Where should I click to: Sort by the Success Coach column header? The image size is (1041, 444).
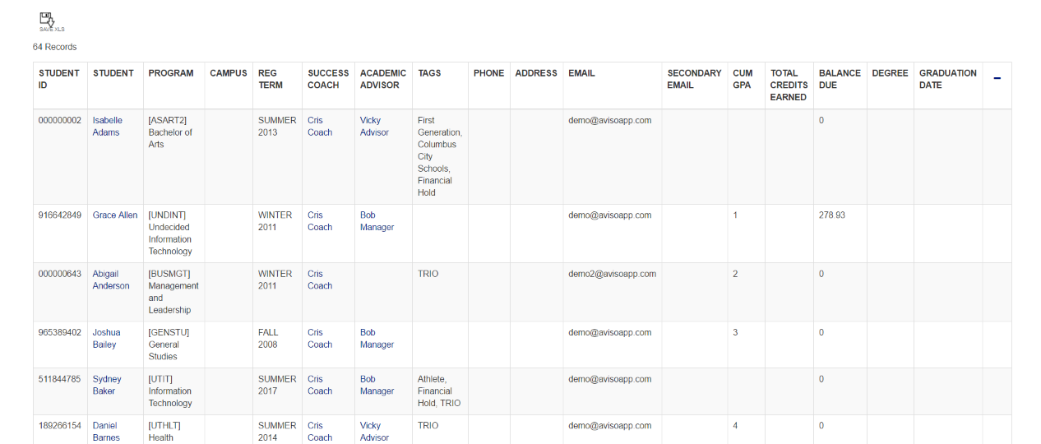pos(328,79)
